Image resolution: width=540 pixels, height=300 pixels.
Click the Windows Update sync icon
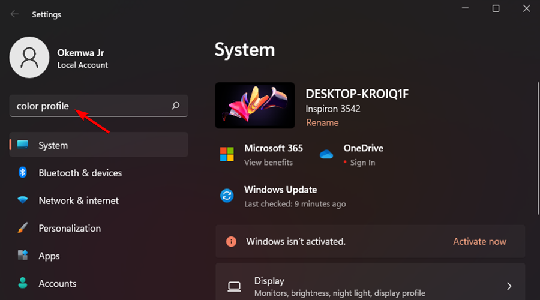(227, 196)
